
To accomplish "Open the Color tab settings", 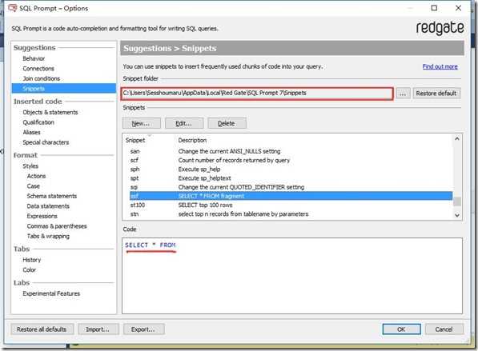I will [x=30, y=270].
